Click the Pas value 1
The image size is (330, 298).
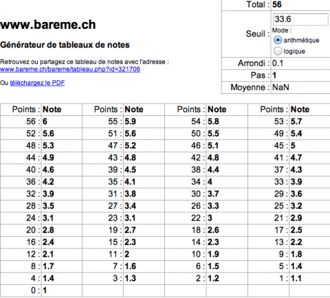[274, 76]
